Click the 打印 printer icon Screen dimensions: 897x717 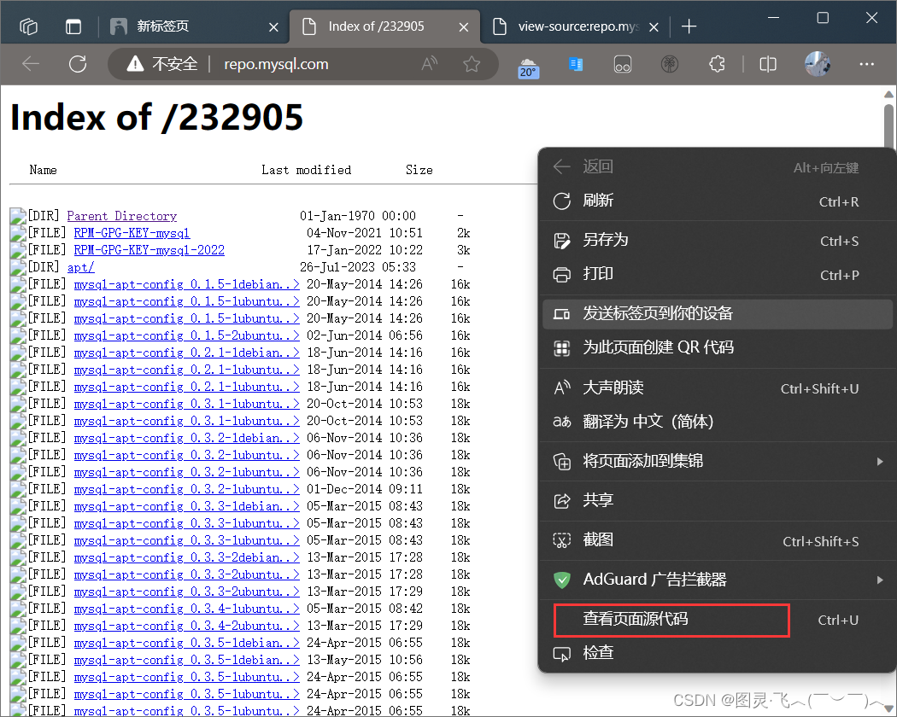(x=562, y=275)
